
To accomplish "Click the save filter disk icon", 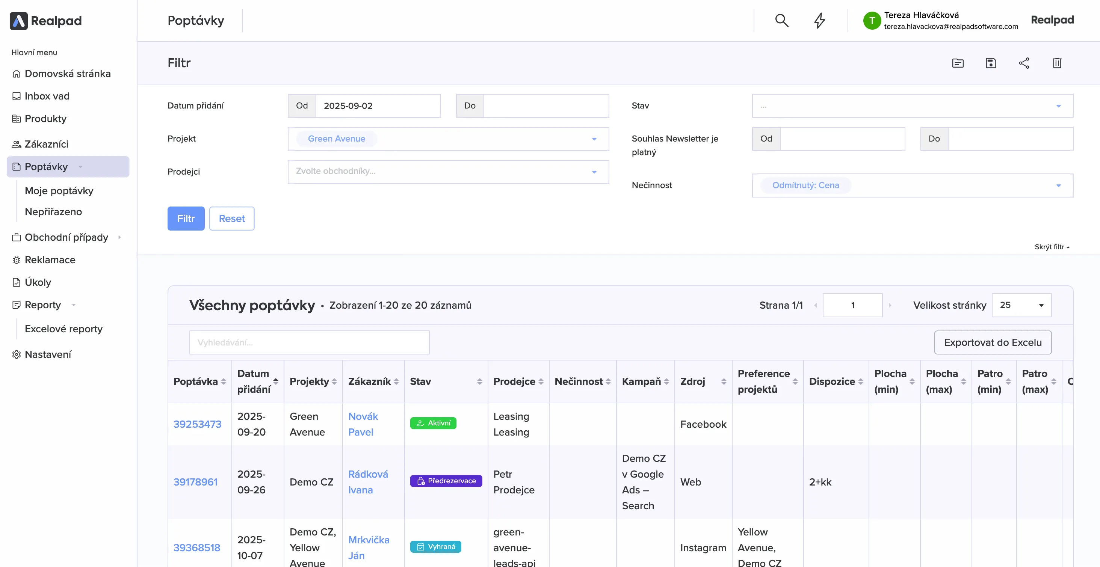I will coord(991,63).
